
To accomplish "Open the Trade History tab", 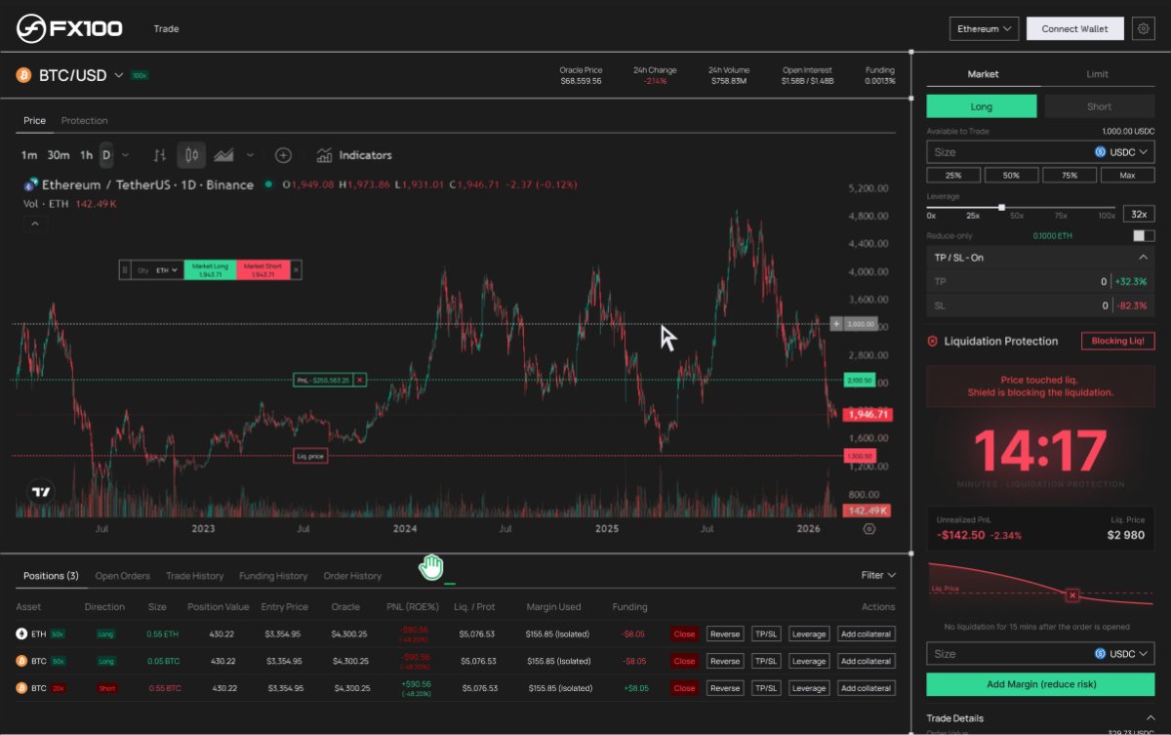I will pos(194,576).
